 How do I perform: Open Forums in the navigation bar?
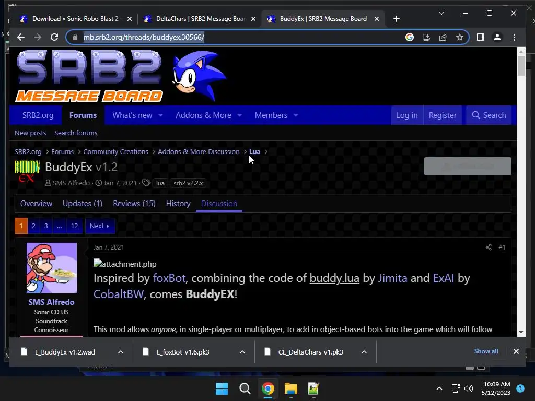point(83,115)
